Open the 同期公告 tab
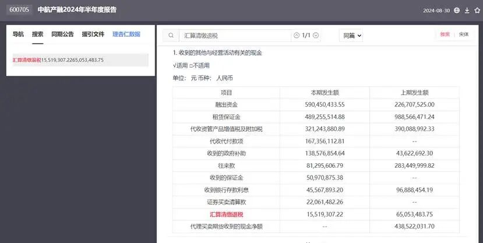The image size is (483, 243). tap(62, 34)
